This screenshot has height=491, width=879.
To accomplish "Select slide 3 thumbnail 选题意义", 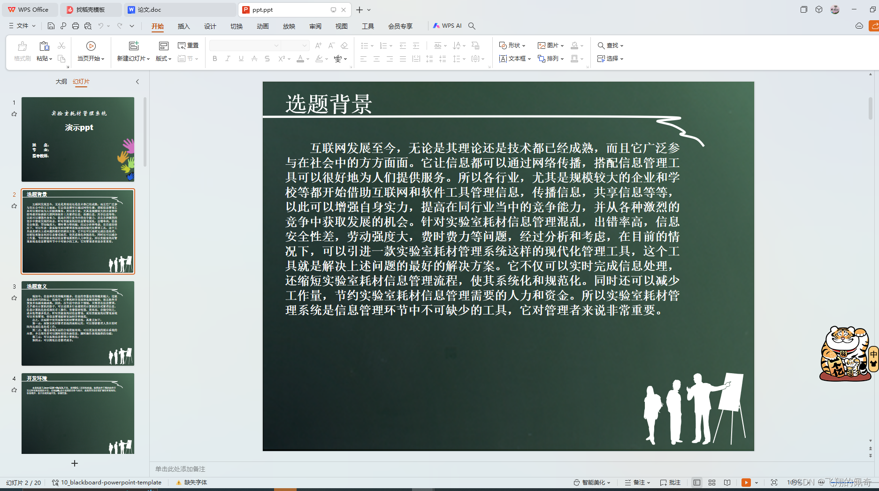I will pos(78,323).
